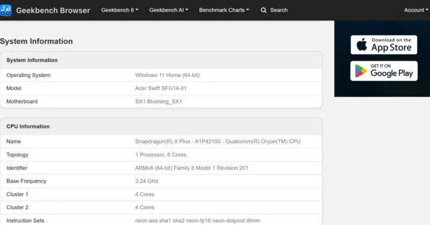Select the 3.24 GHz value
The height and width of the screenshot is (225, 430).
point(147,181)
